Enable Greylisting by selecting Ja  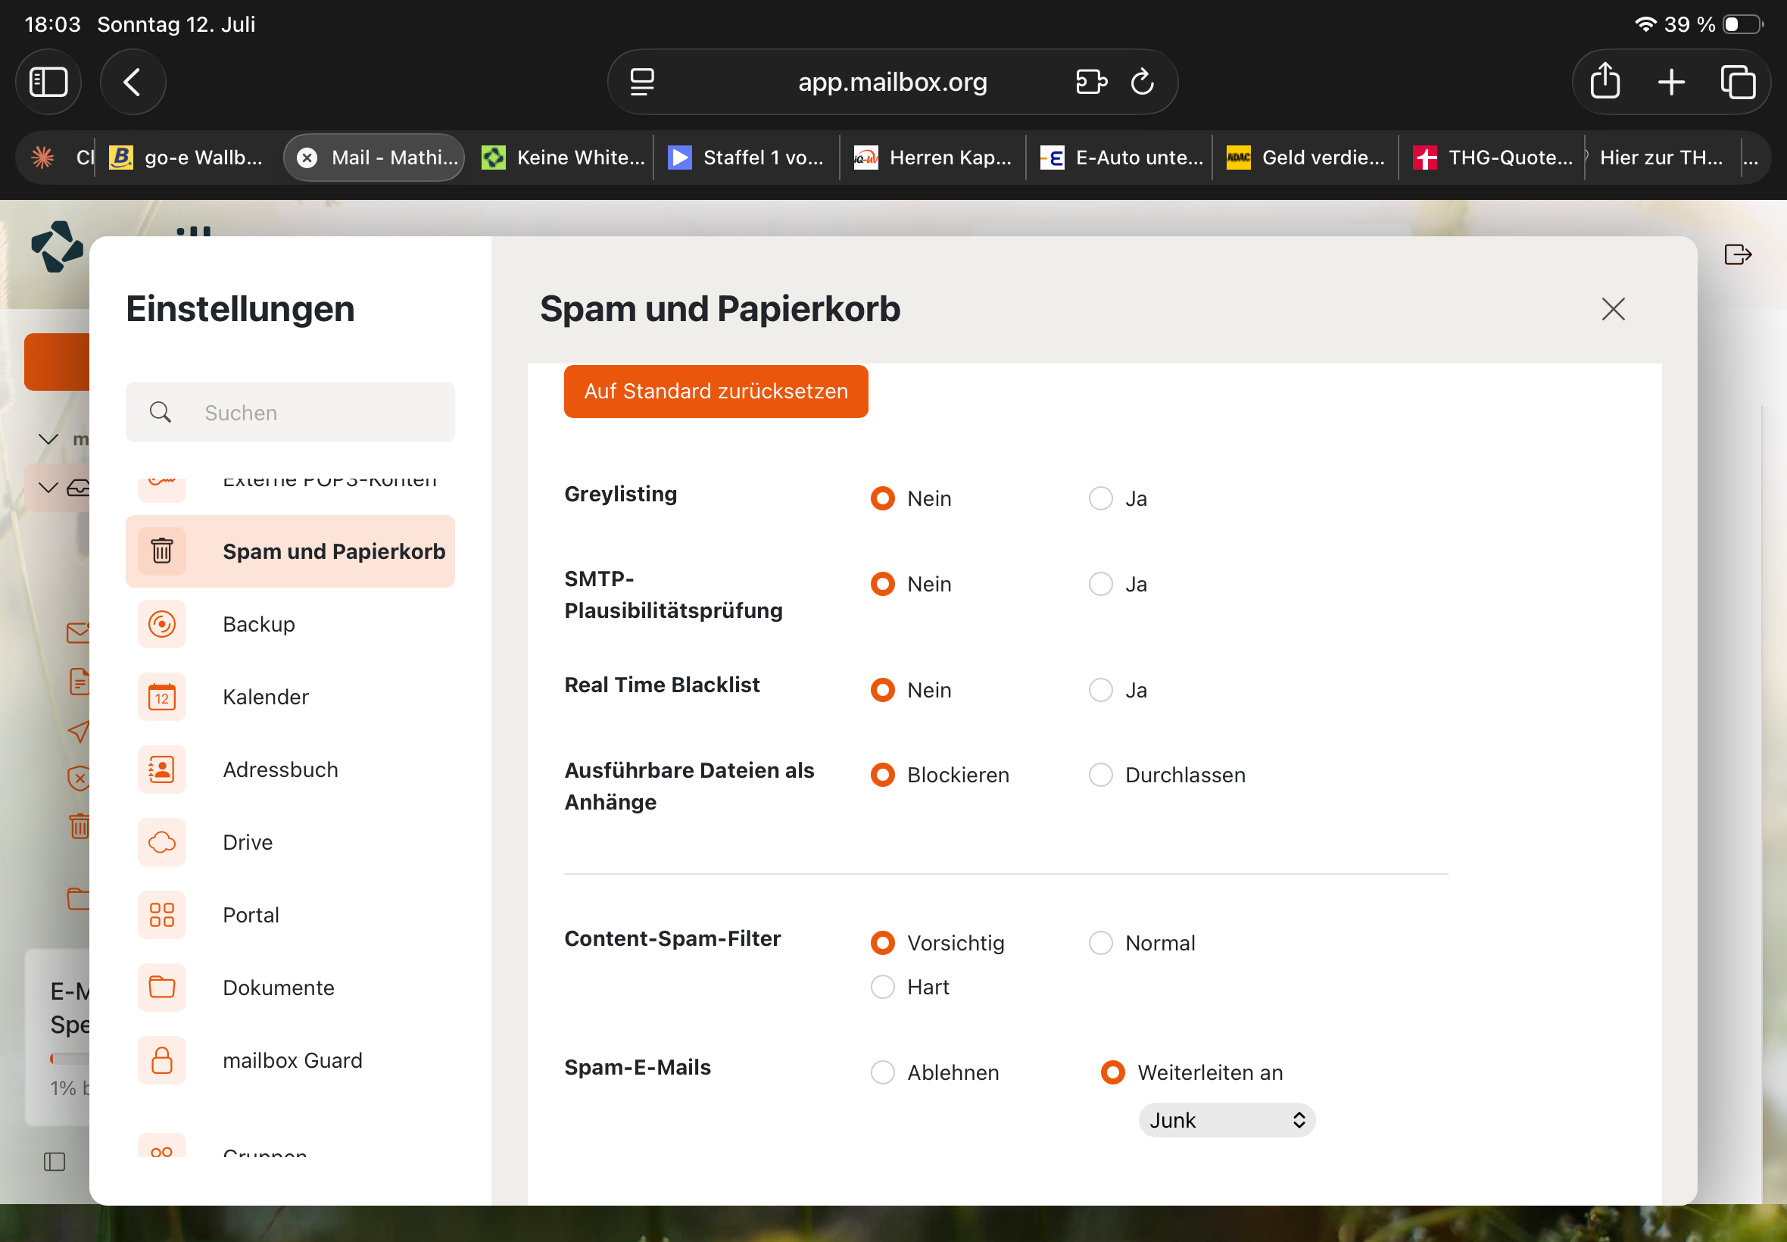coord(1100,498)
